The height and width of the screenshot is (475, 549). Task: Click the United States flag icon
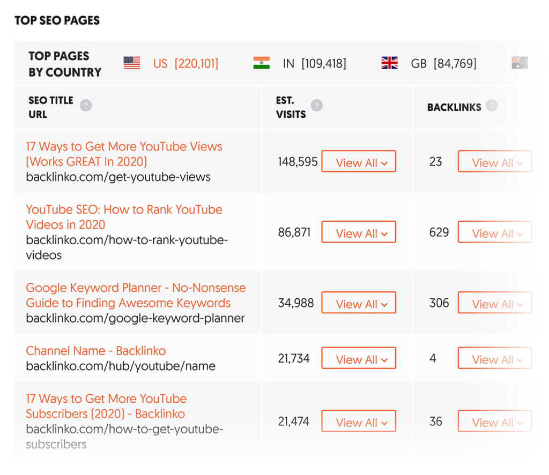pyautogui.click(x=131, y=64)
